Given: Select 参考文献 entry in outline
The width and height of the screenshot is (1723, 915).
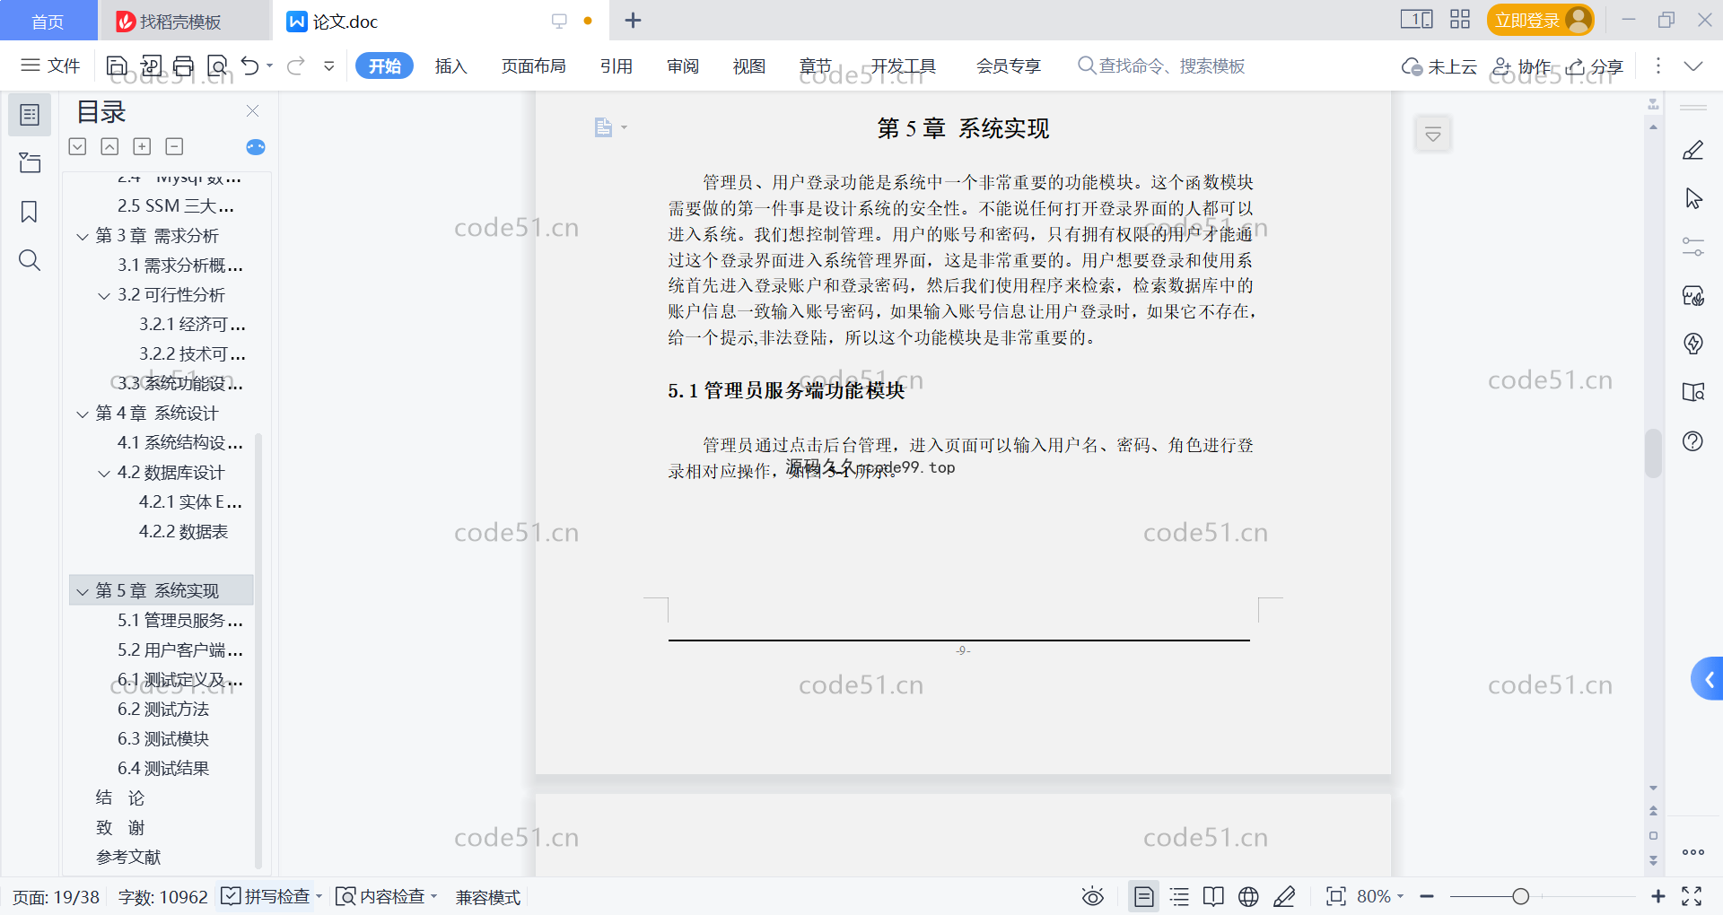Looking at the screenshot, I should point(128,858).
